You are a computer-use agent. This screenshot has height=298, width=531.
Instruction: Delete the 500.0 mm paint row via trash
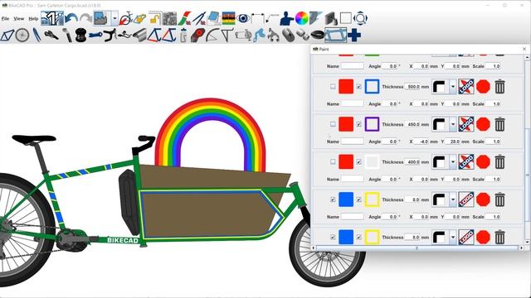coord(499,87)
